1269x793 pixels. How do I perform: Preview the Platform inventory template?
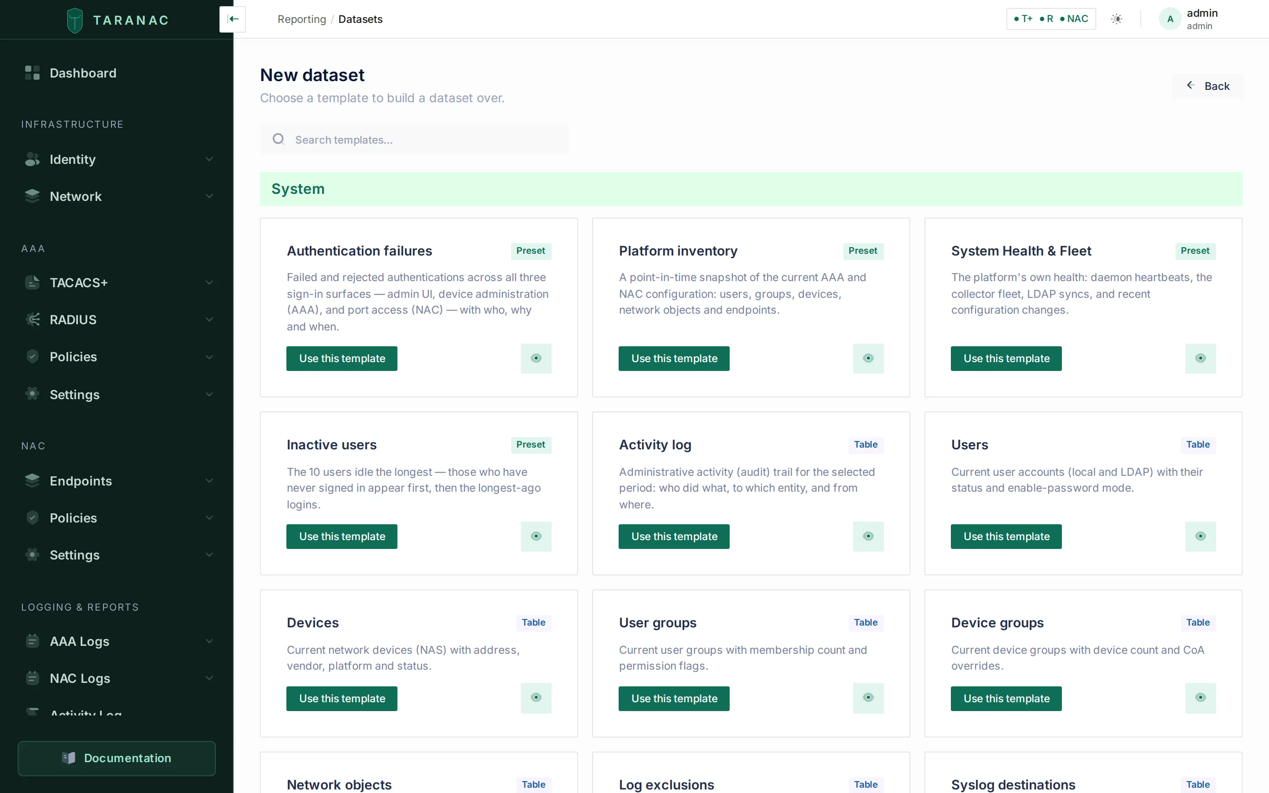click(868, 358)
